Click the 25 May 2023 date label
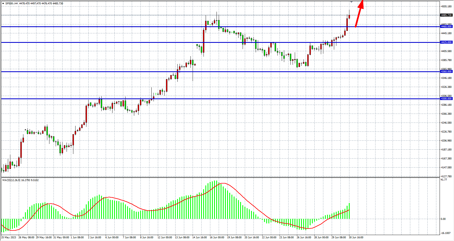This screenshot has width=454, height=241. pos(9,237)
